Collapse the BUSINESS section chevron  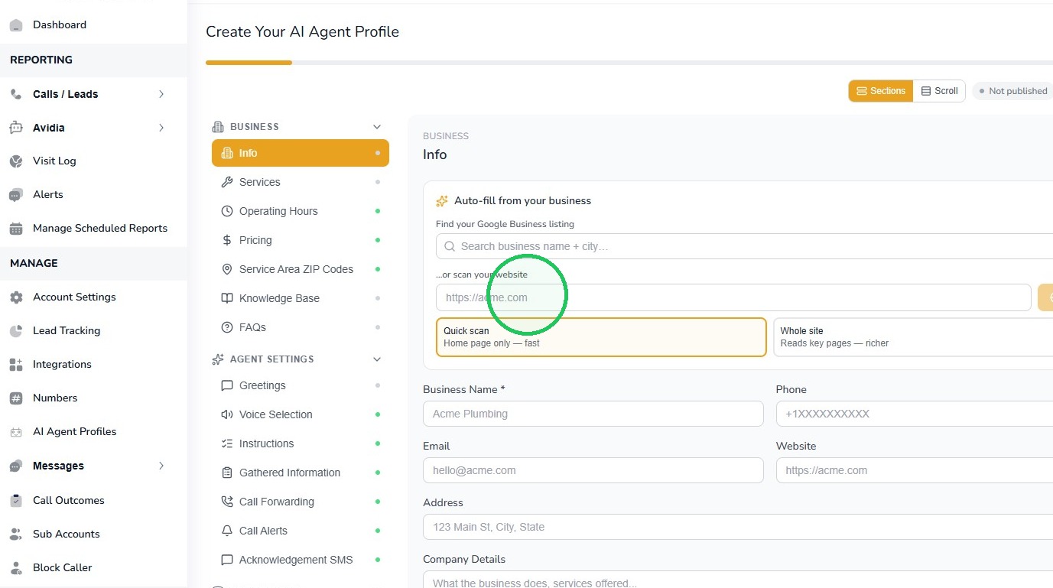(376, 127)
